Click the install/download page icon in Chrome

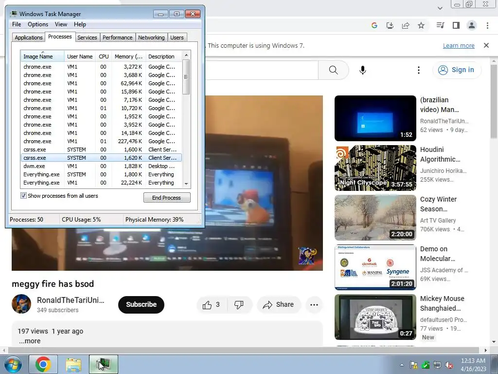(x=390, y=25)
